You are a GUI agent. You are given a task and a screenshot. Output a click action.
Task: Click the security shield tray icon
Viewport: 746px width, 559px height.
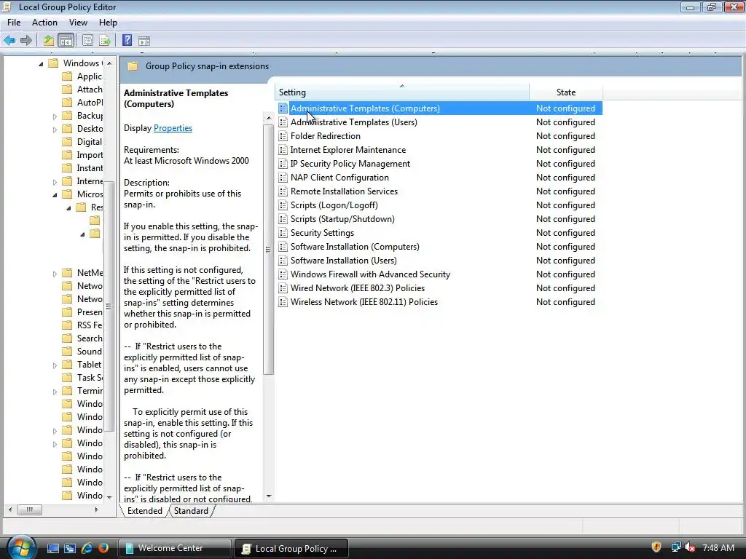656,547
